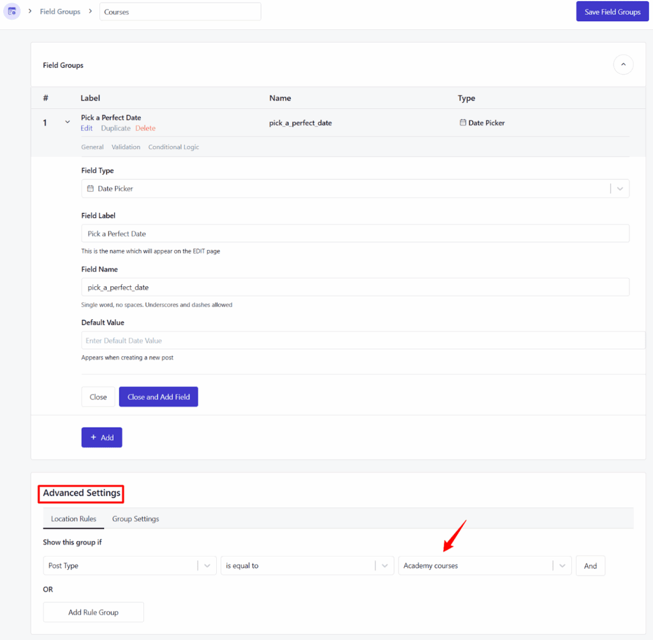Open the Conditional Logic tab

173,147
